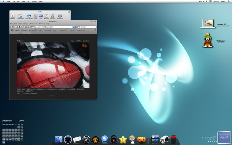Open the RSS preferences pane
232x145 pixels.
pyautogui.click(x=41, y=16)
